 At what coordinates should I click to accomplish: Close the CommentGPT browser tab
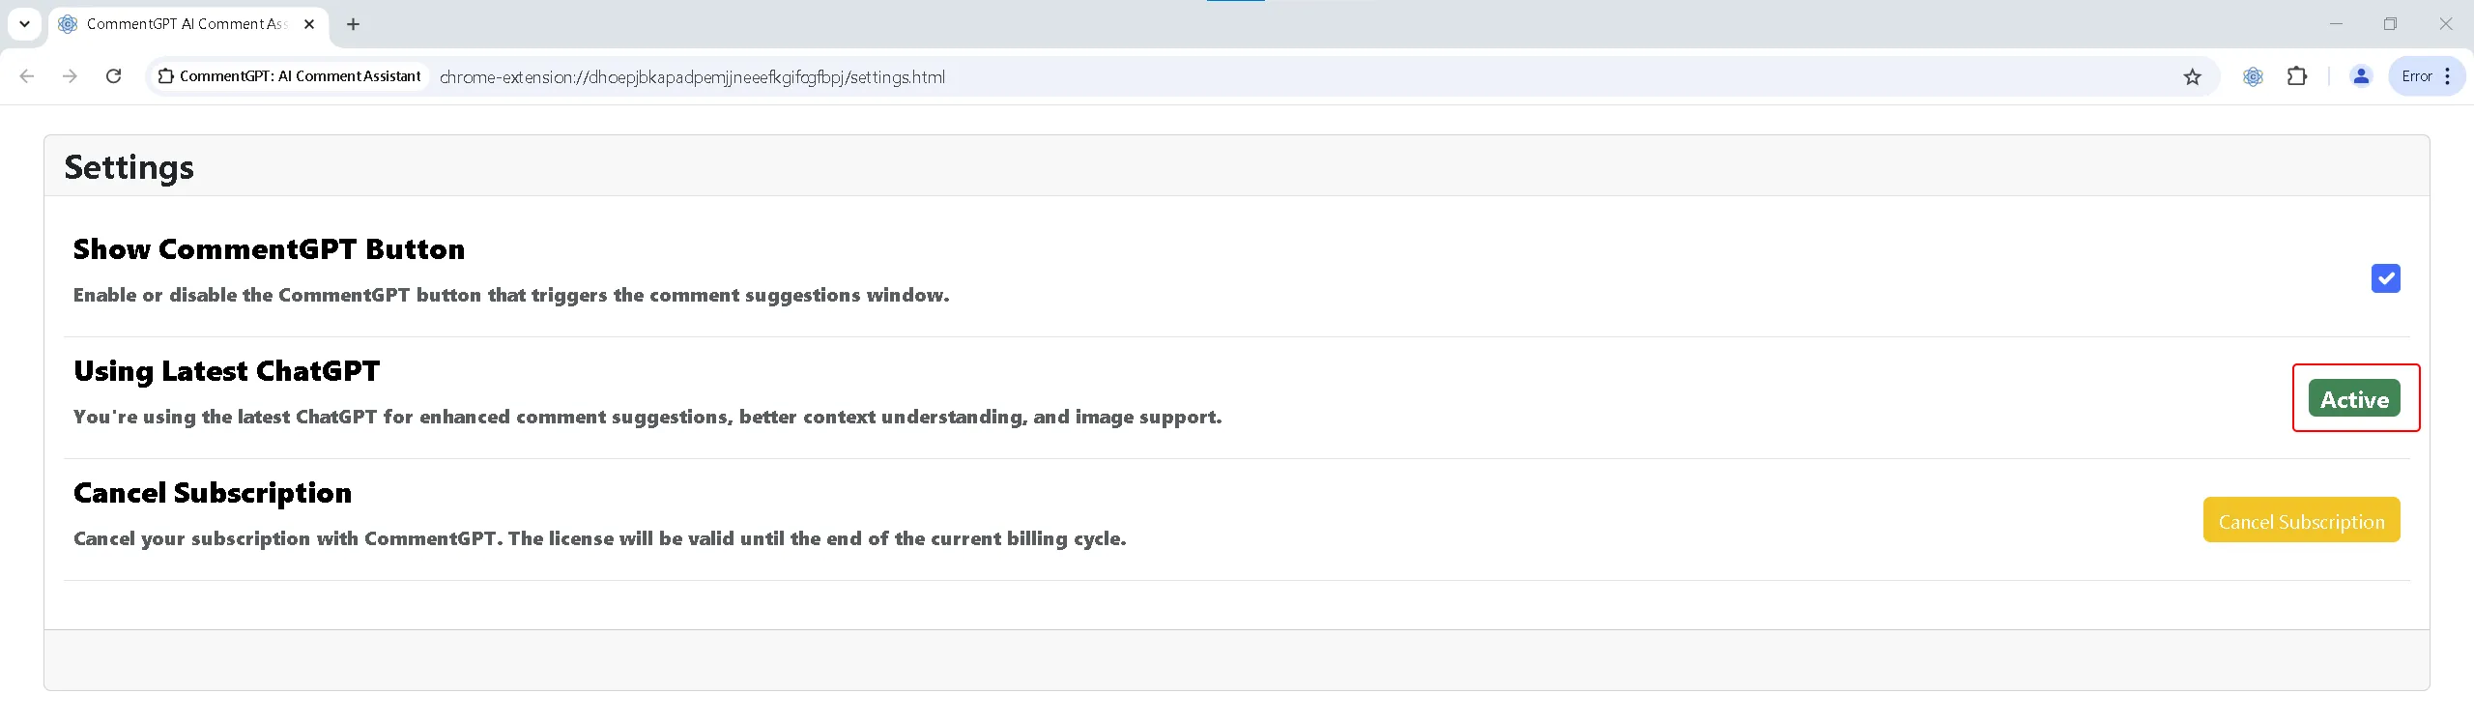[309, 24]
